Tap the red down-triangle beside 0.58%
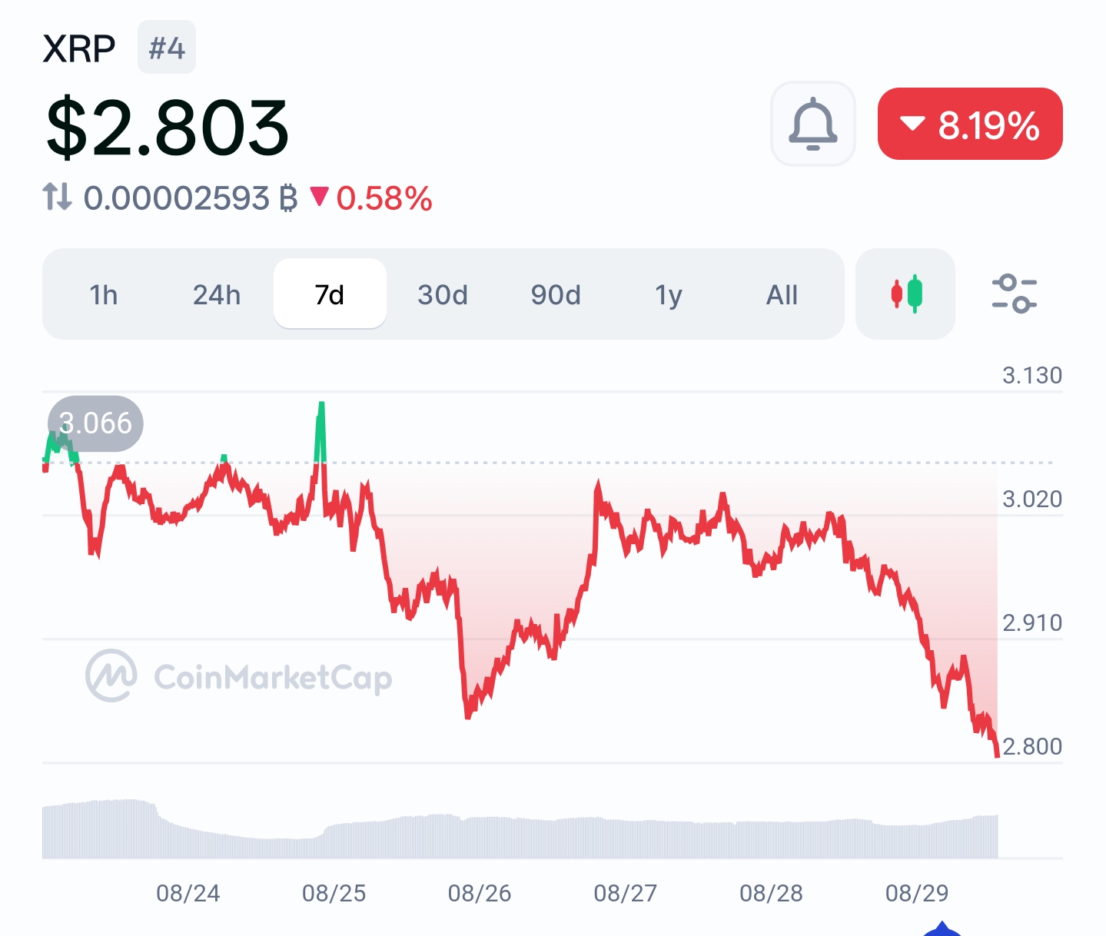 click(x=319, y=197)
